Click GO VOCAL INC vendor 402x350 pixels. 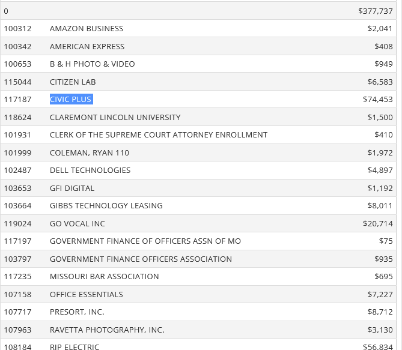(77, 224)
